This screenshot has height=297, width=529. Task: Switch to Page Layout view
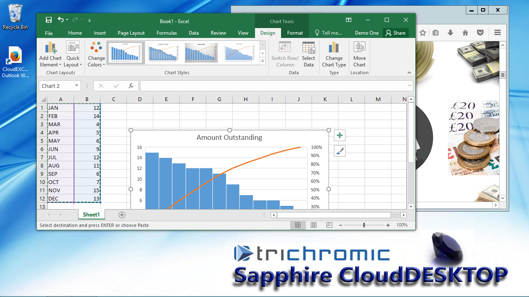click(313, 225)
